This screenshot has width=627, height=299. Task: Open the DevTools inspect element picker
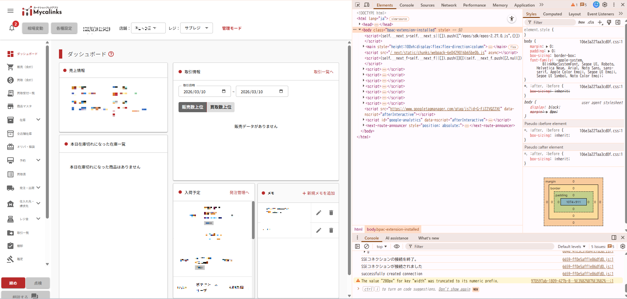[x=357, y=5]
